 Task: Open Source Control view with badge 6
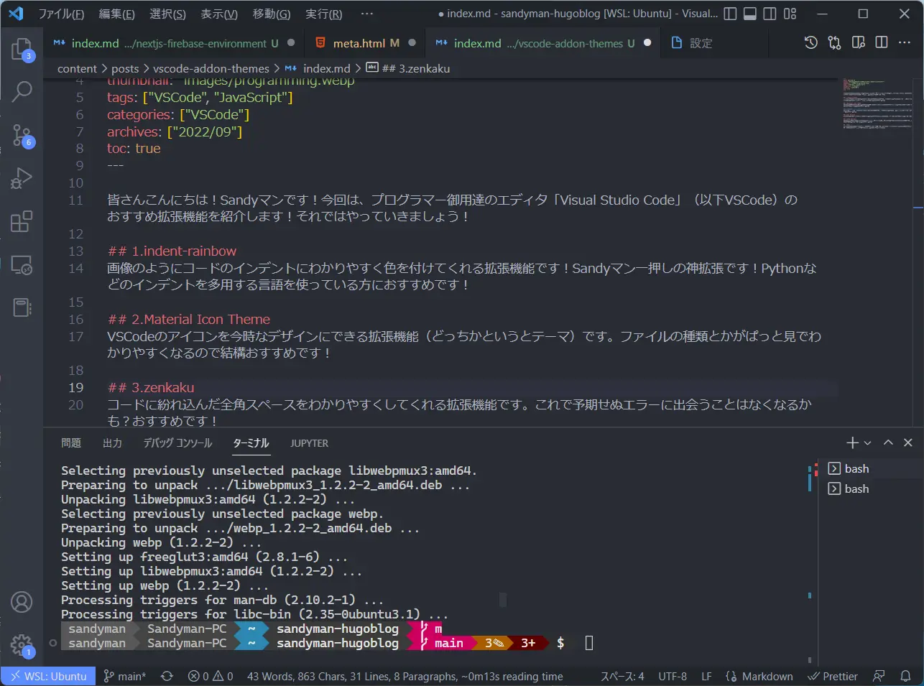coord(22,134)
